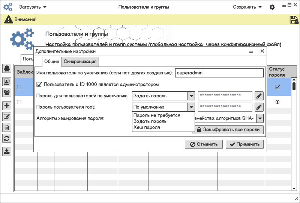This screenshot has width=300, height=203.
Task: Choose 'Хеш пароля' from the list
Action: click(147, 127)
